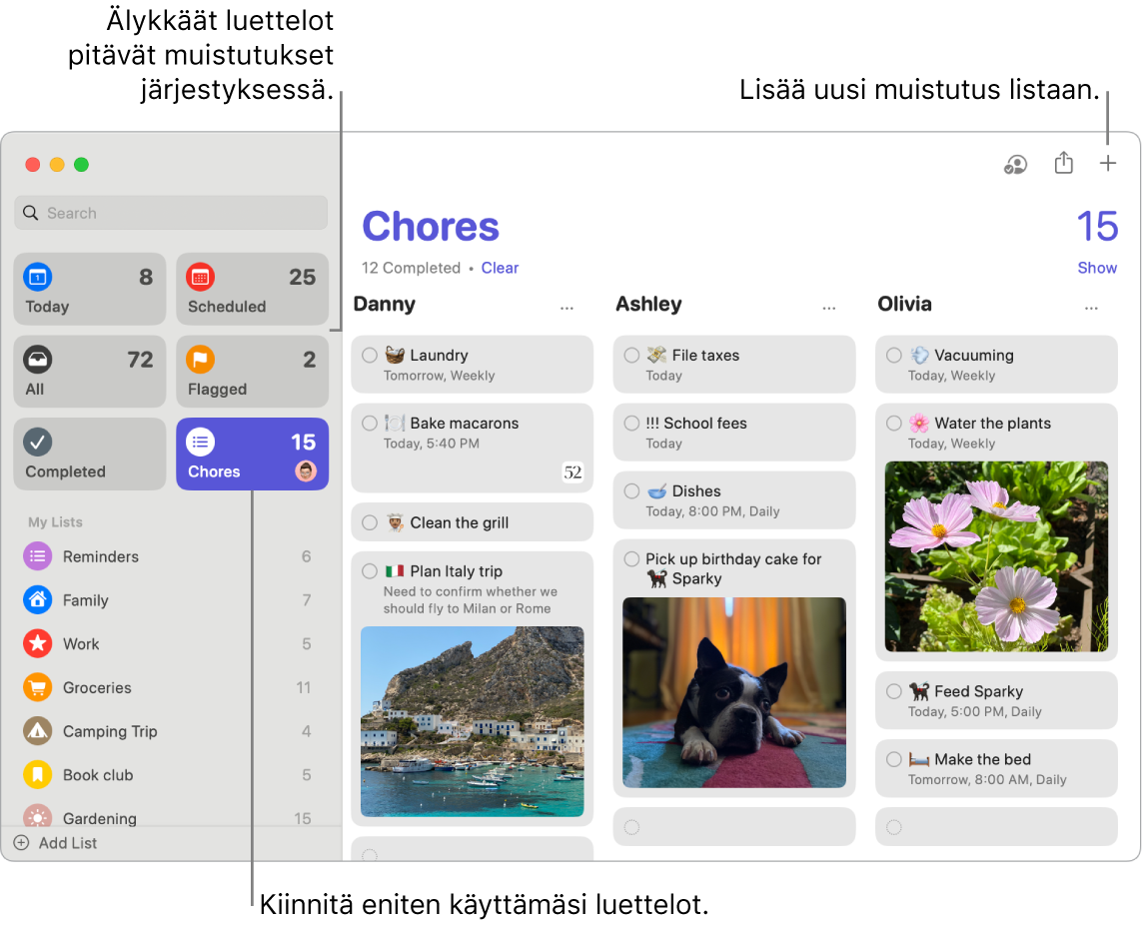The image size is (1143, 927).
Task: Select the Today smart list
Action: click(x=89, y=289)
